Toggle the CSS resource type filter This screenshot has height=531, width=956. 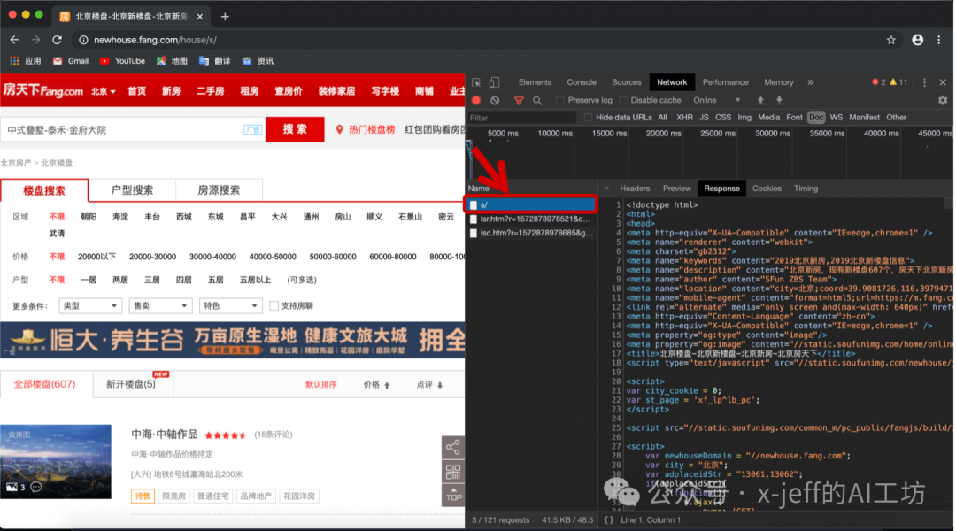[723, 118]
